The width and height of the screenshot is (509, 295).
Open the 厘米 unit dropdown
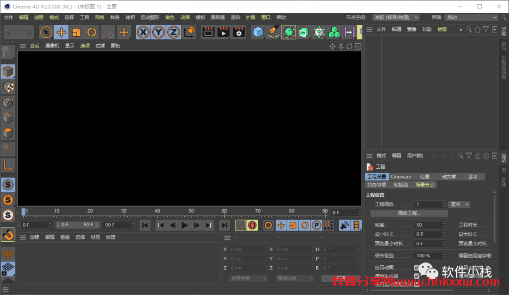point(460,204)
